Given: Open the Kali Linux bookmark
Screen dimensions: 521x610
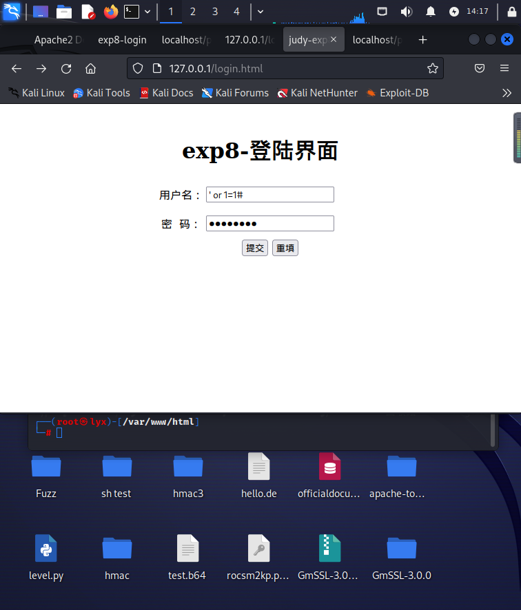Looking at the screenshot, I should 37,93.
